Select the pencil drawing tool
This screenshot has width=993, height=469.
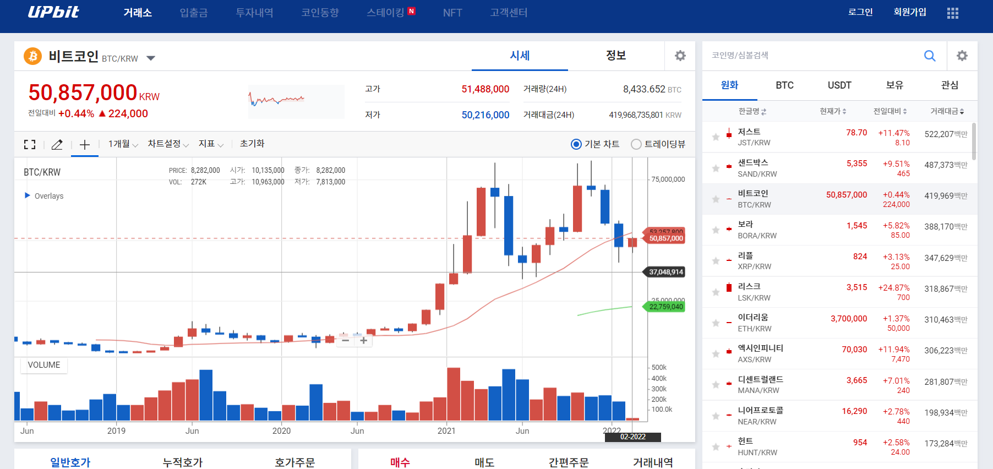pyautogui.click(x=57, y=144)
